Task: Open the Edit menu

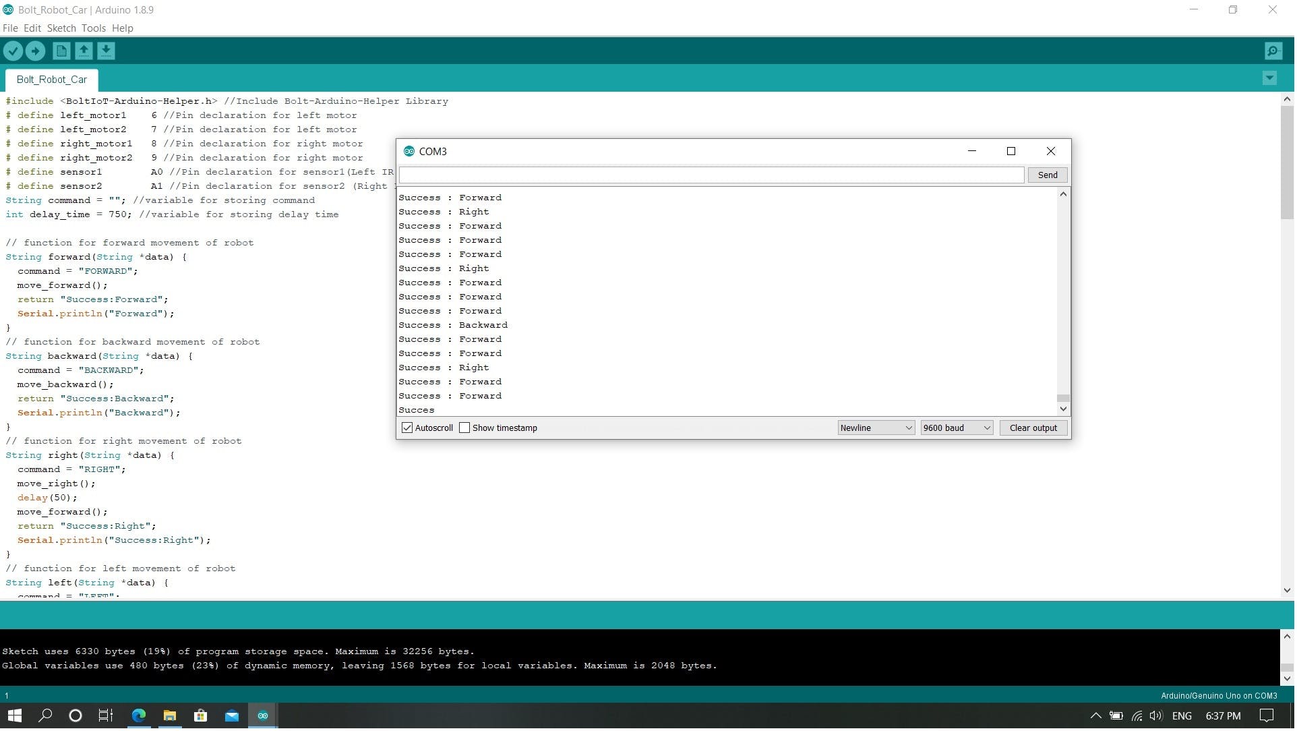Action: 32,28
